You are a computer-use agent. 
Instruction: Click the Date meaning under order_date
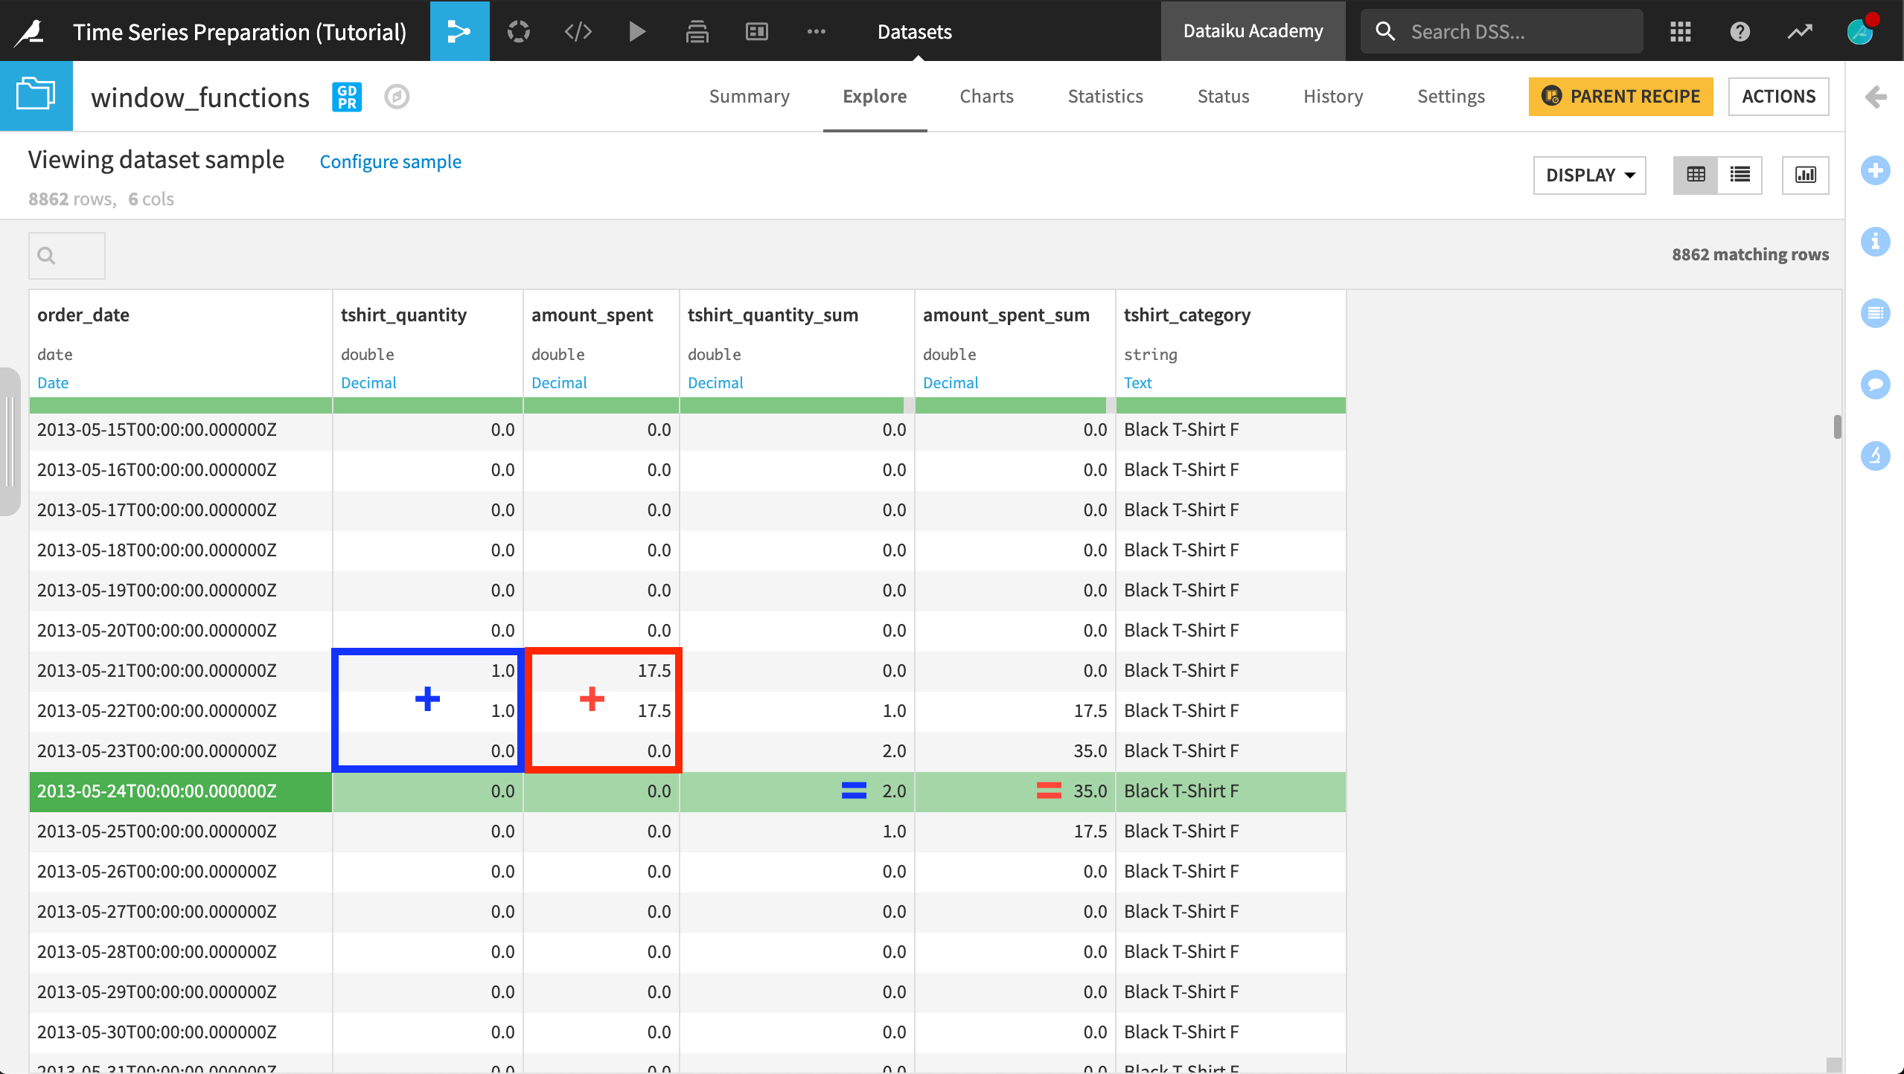53,382
